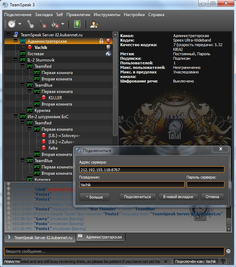236x267 pixels.
Task: Open the speaker mute dropdown arrow
Action: pos(63,24)
